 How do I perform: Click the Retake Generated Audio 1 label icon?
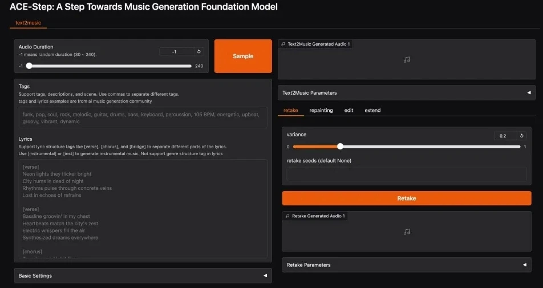287,216
